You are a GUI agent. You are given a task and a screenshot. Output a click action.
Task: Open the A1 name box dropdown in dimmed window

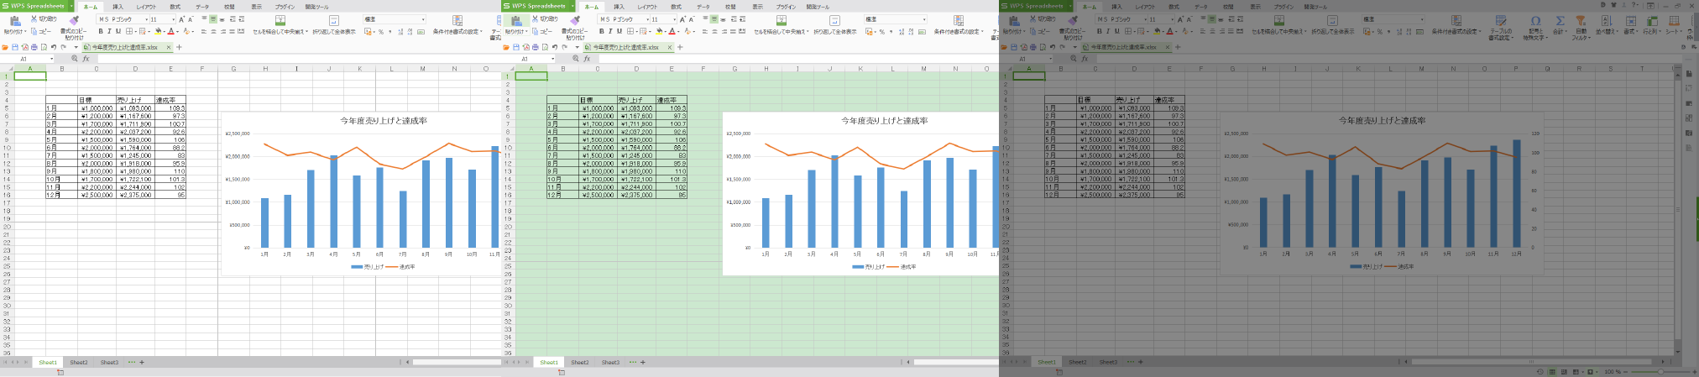click(1051, 59)
